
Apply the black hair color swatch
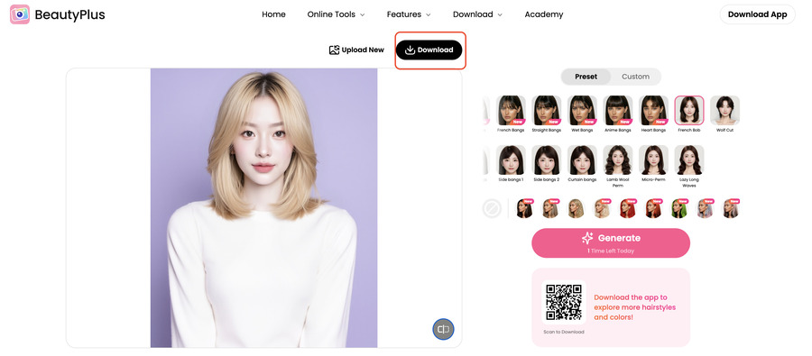pyautogui.click(x=524, y=208)
